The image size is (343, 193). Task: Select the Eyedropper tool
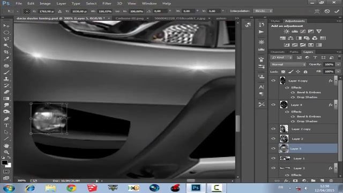(6, 58)
